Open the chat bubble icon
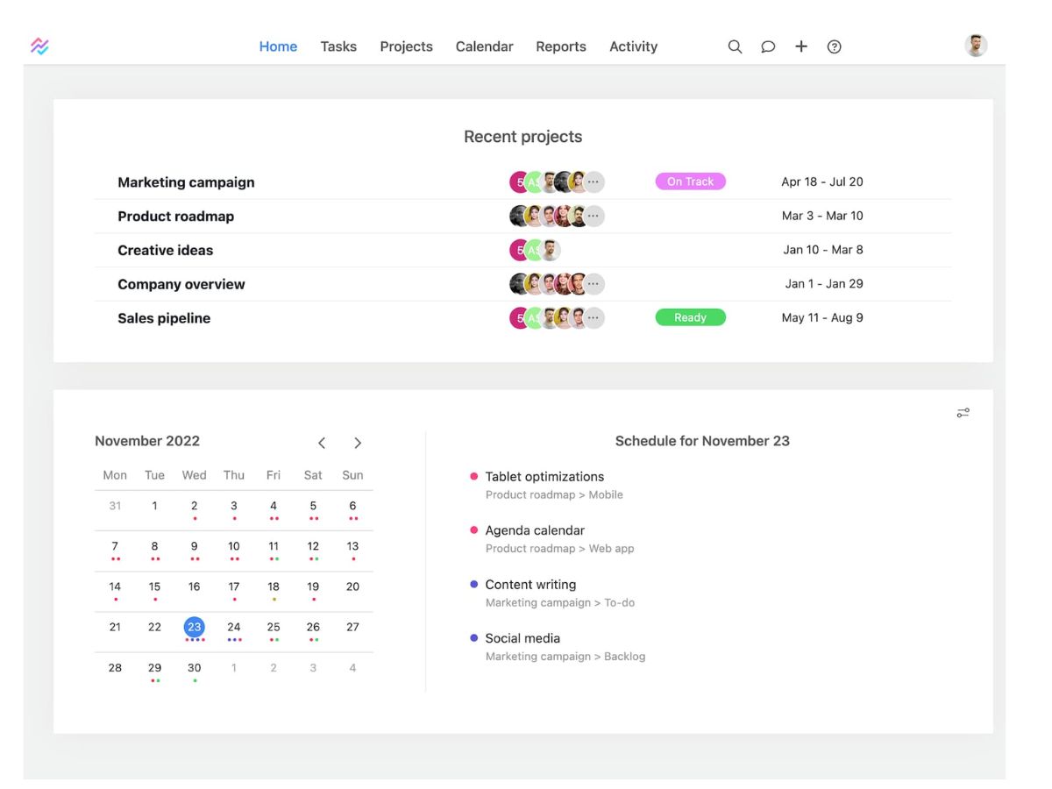Viewport: 1052px width, 789px height. click(x=768, y=46)
